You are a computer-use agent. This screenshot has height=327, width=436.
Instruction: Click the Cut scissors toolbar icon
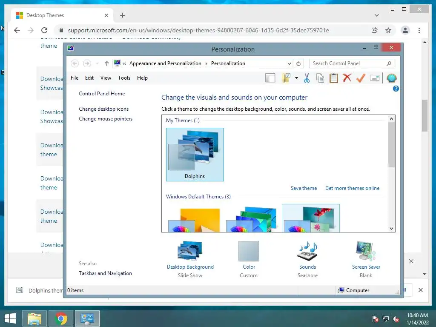[307, 78]
